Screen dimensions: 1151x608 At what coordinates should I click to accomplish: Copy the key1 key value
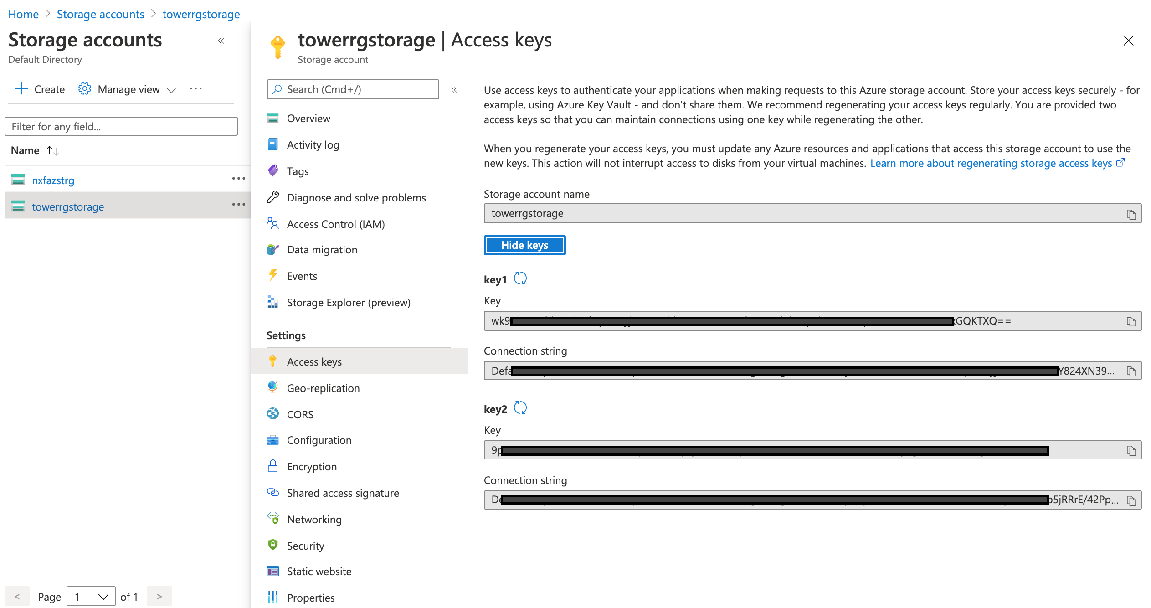point(1131,322)
